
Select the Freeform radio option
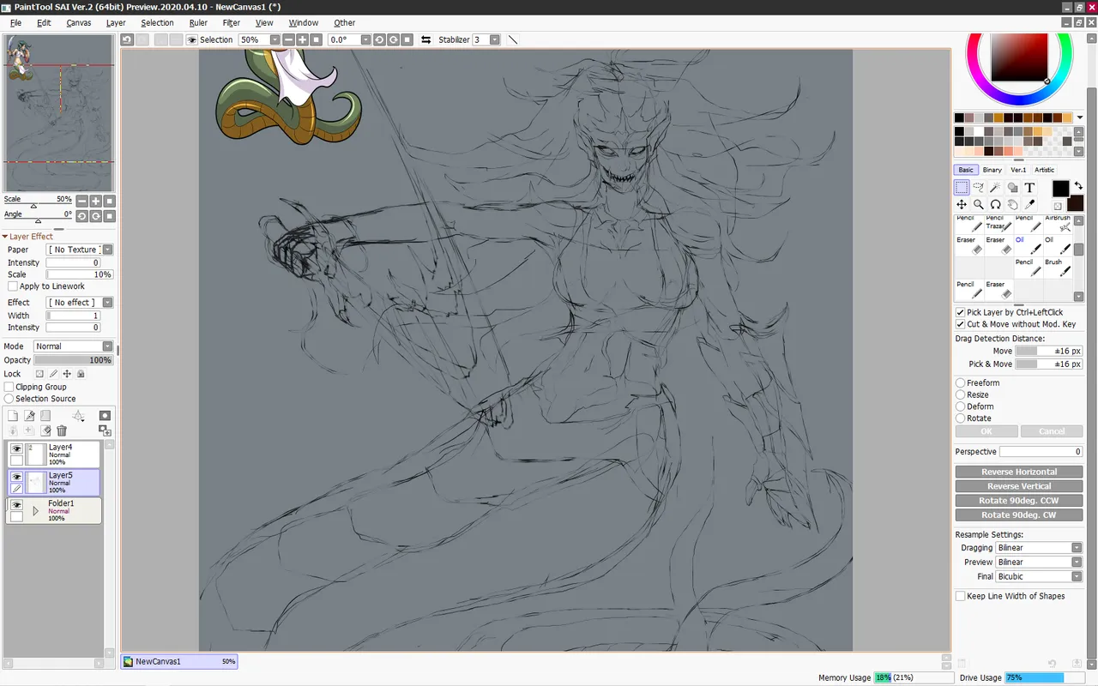point(961,383)
